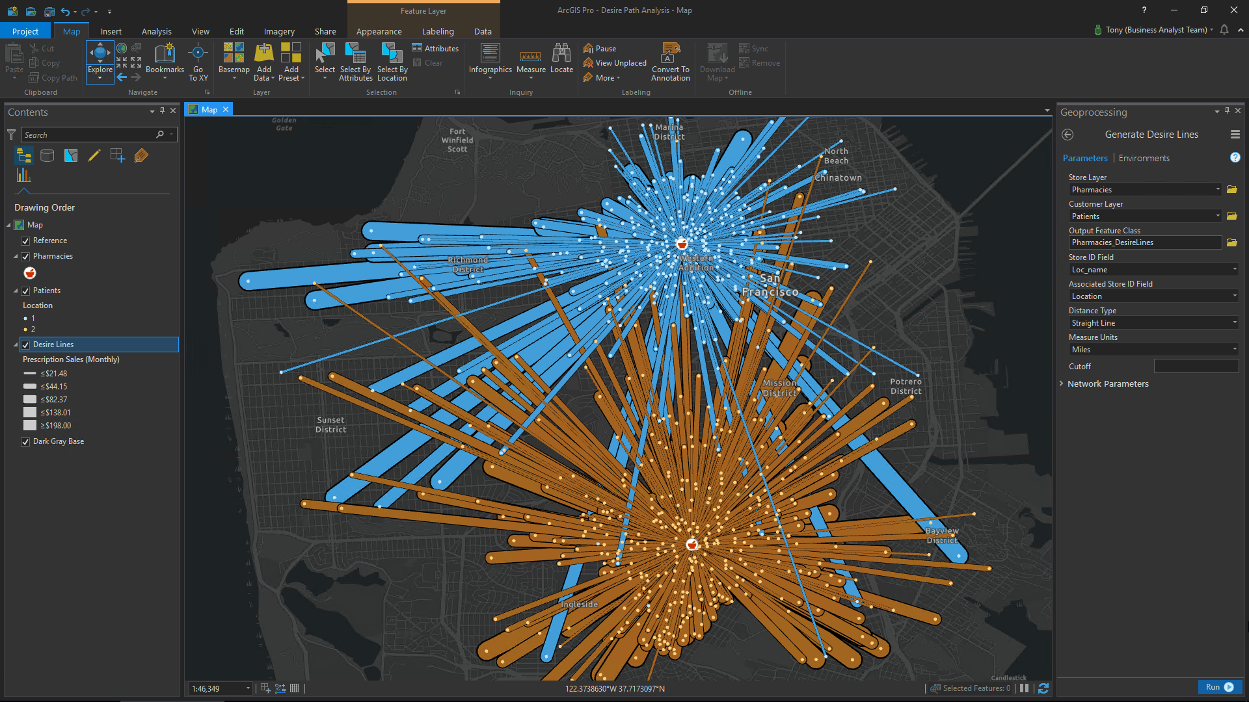Switch Contents panel to List By Data Source view
The width and height of the screenshot is (1249, 702).
coord(47,155)
